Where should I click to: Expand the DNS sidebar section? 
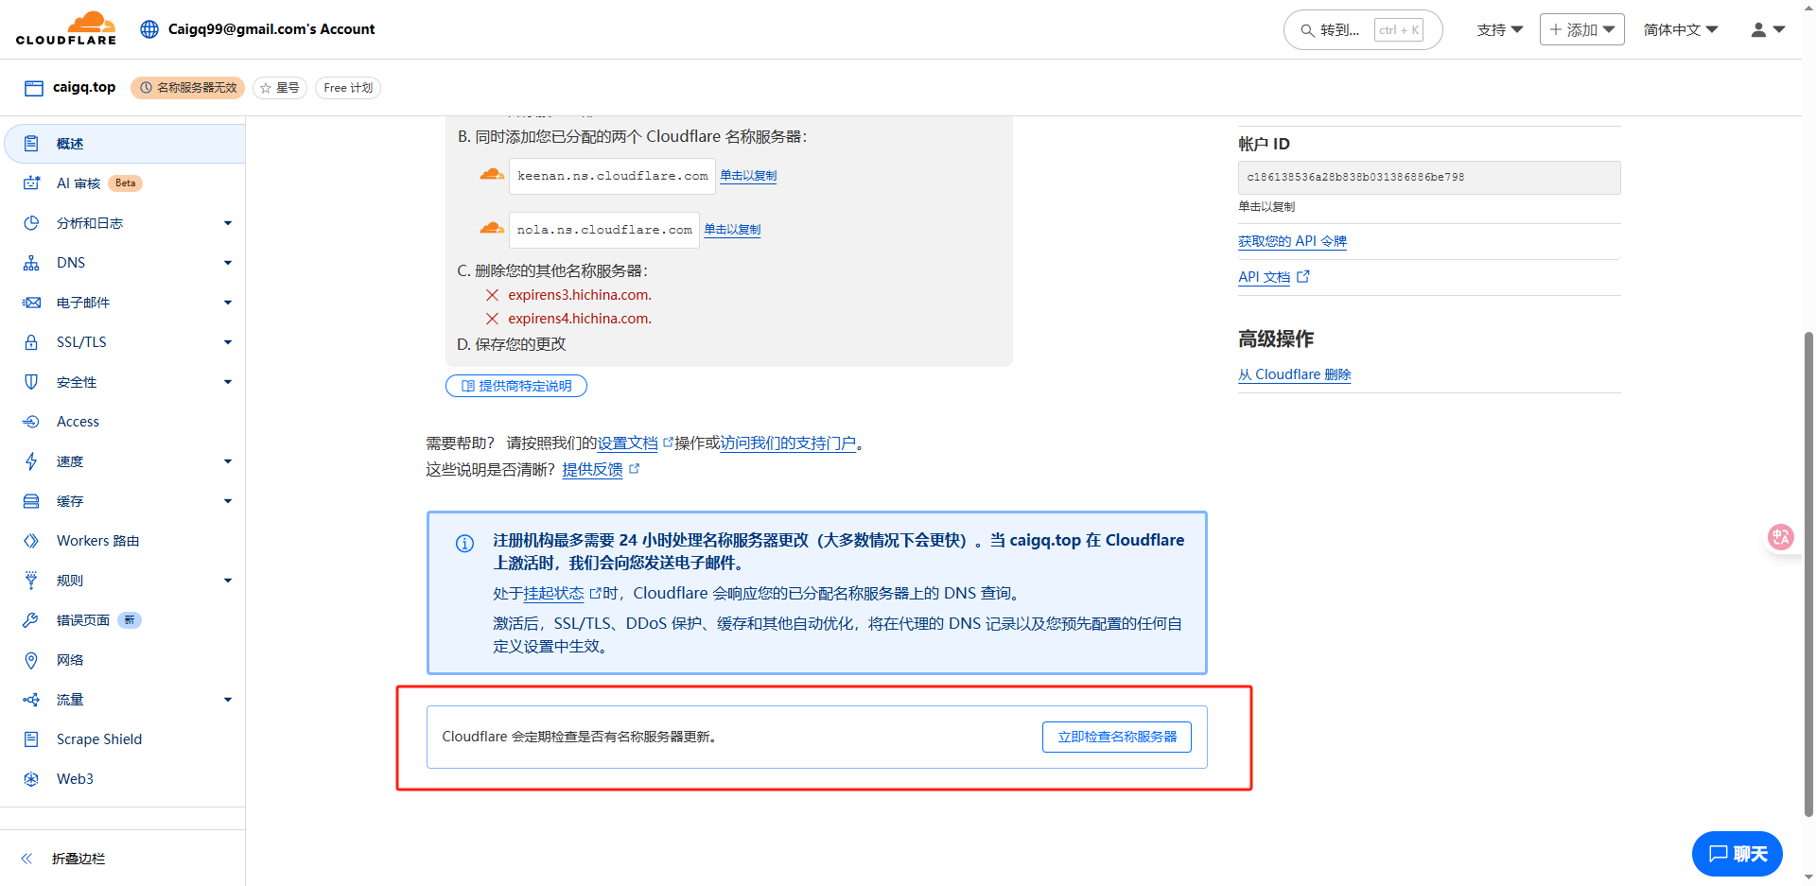coord(227,263)
